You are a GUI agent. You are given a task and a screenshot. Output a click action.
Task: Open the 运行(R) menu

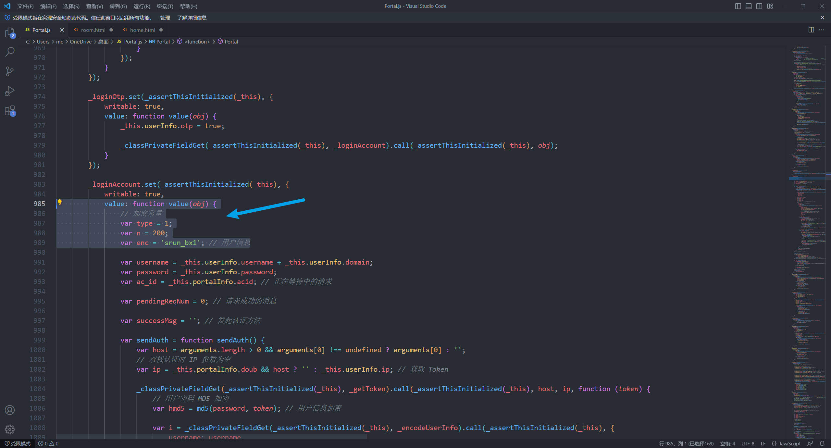pos(142,6)
